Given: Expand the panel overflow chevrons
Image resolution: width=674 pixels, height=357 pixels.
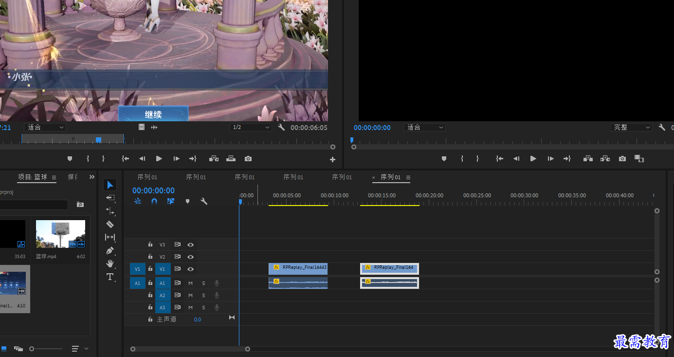Looking at the screenshot, I should (92, 177).
